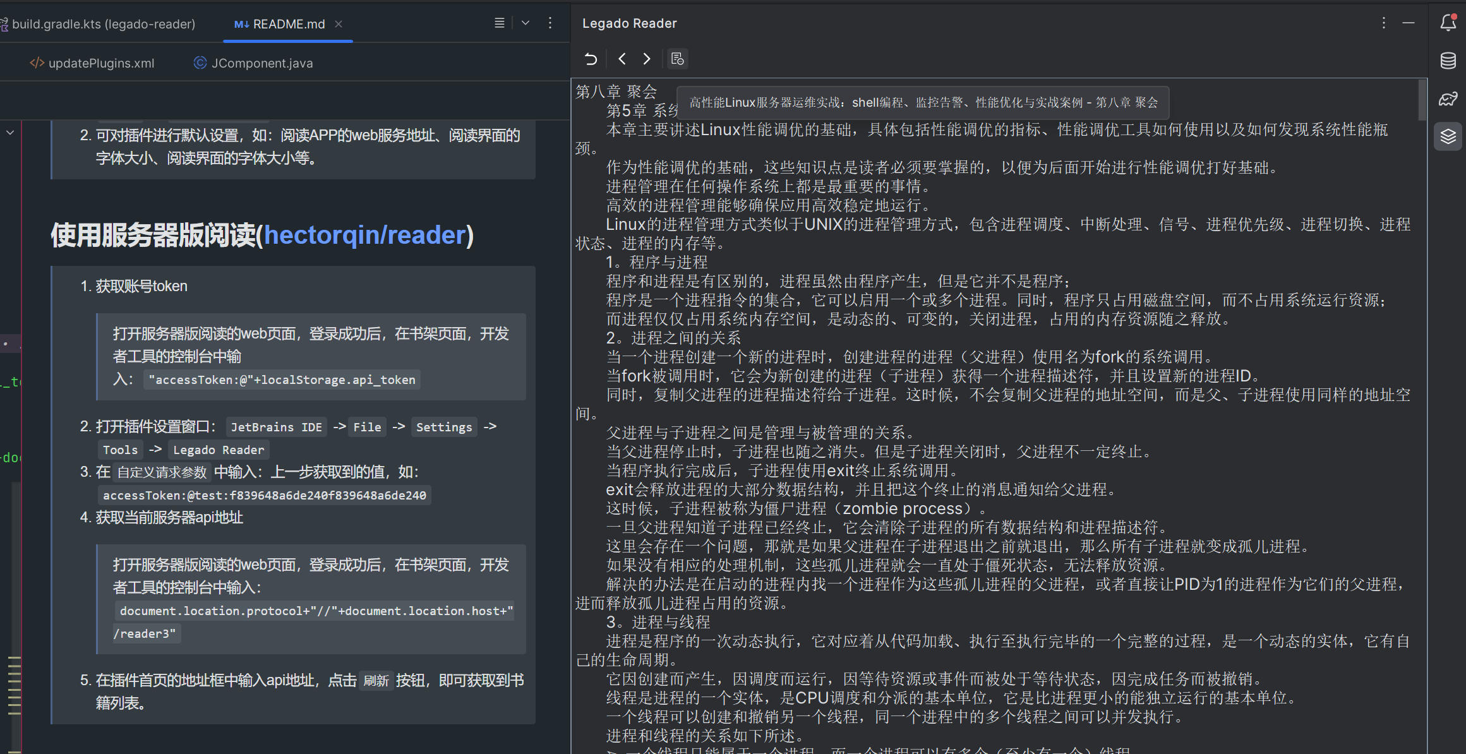The image size is (1466, 754).
Task: Click the chapter info document icon
Action: tap(677, 59)
